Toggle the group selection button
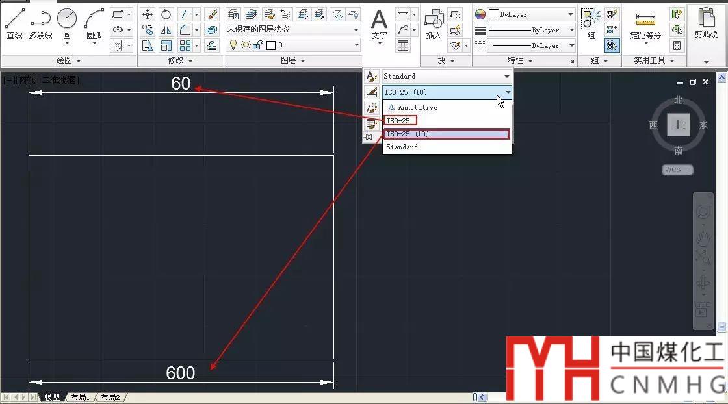Viewport: 728px width, 404px height. pos(612,45)
